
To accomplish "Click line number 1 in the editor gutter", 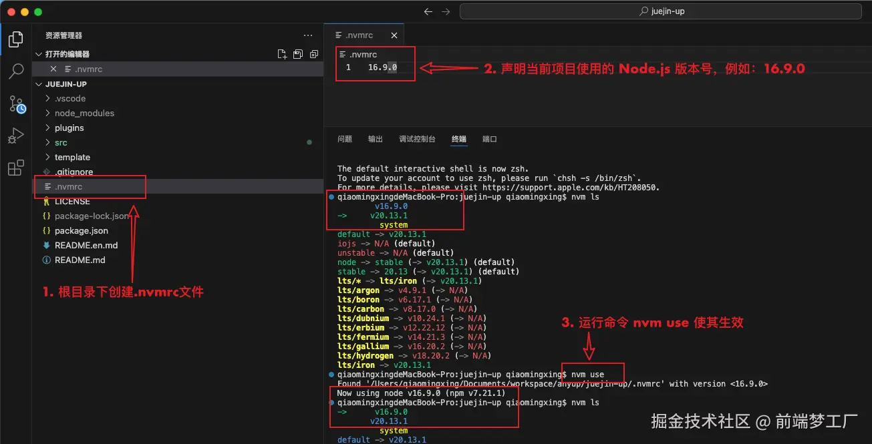I will point(348,67).
